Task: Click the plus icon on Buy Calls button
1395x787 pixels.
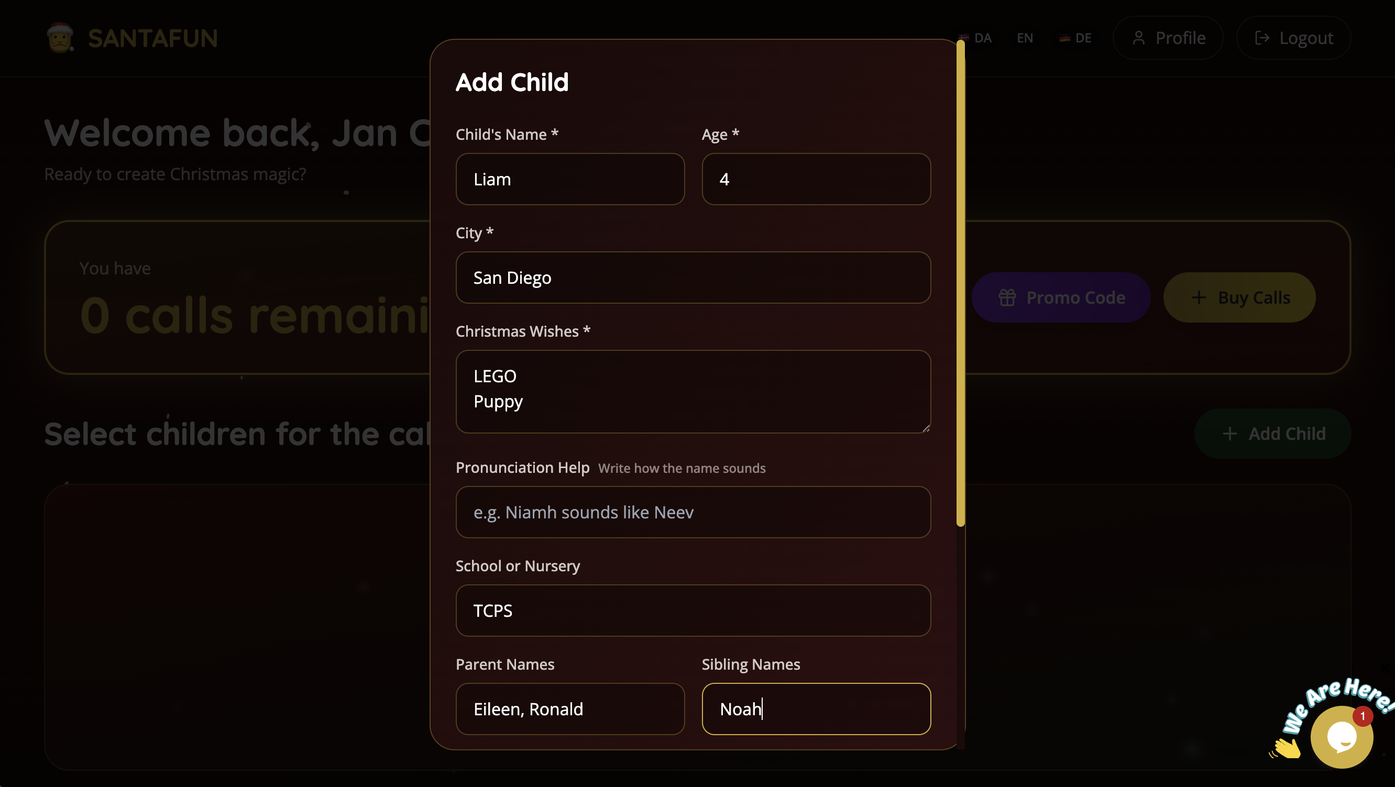Action: click(x=1199, y=297)
